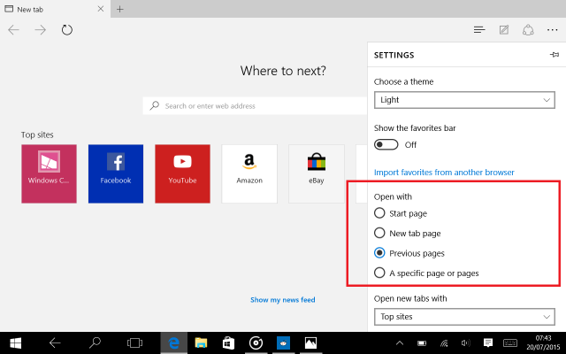Image resolution: width=566 pixels, height=354 pixels.
Task: Open File Explorer from the taskbar
Action: pyautogui.click(x=201, y=342)
